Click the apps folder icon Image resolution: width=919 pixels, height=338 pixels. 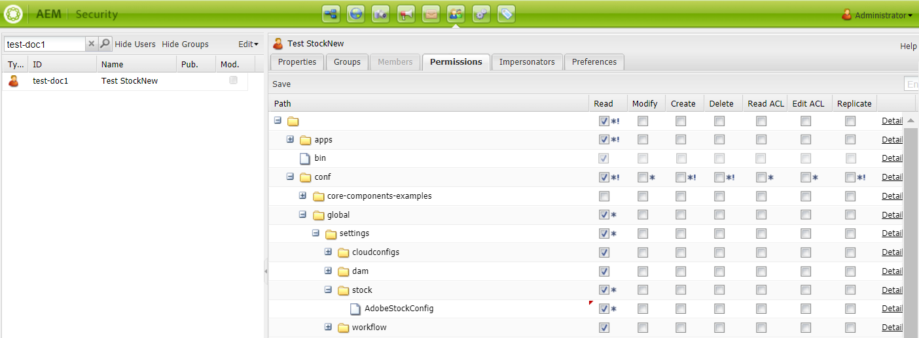coord(306,140)
